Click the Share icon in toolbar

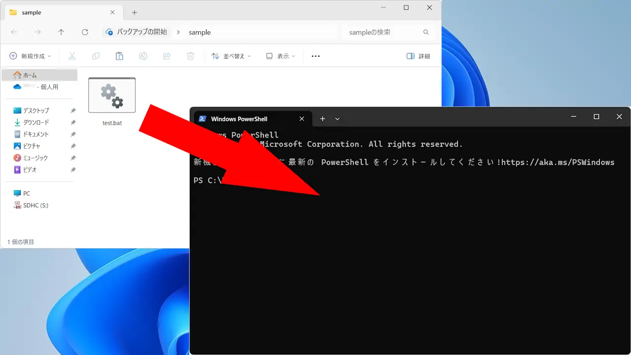pyautogui.click(x=167, y=56)
